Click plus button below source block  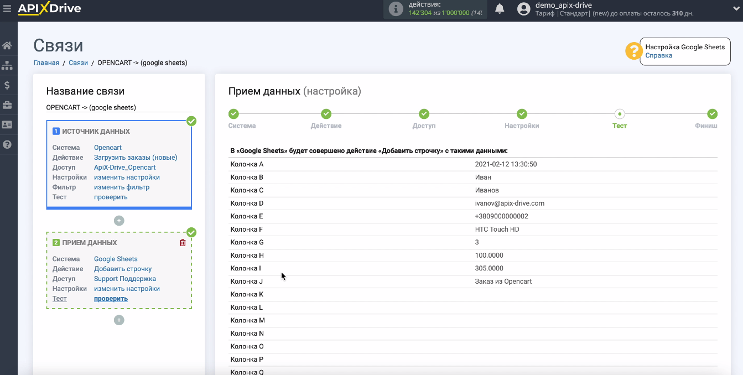click(119, 221)
